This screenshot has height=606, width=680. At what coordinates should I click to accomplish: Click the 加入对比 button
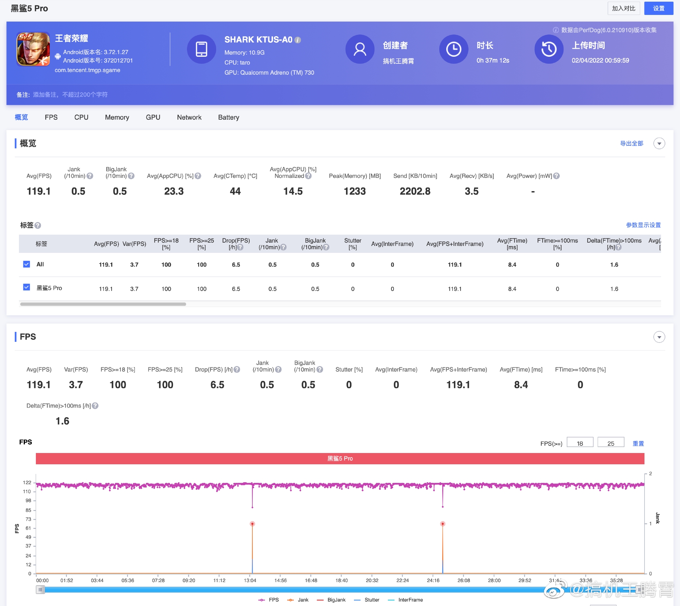[x=623, y=8]
